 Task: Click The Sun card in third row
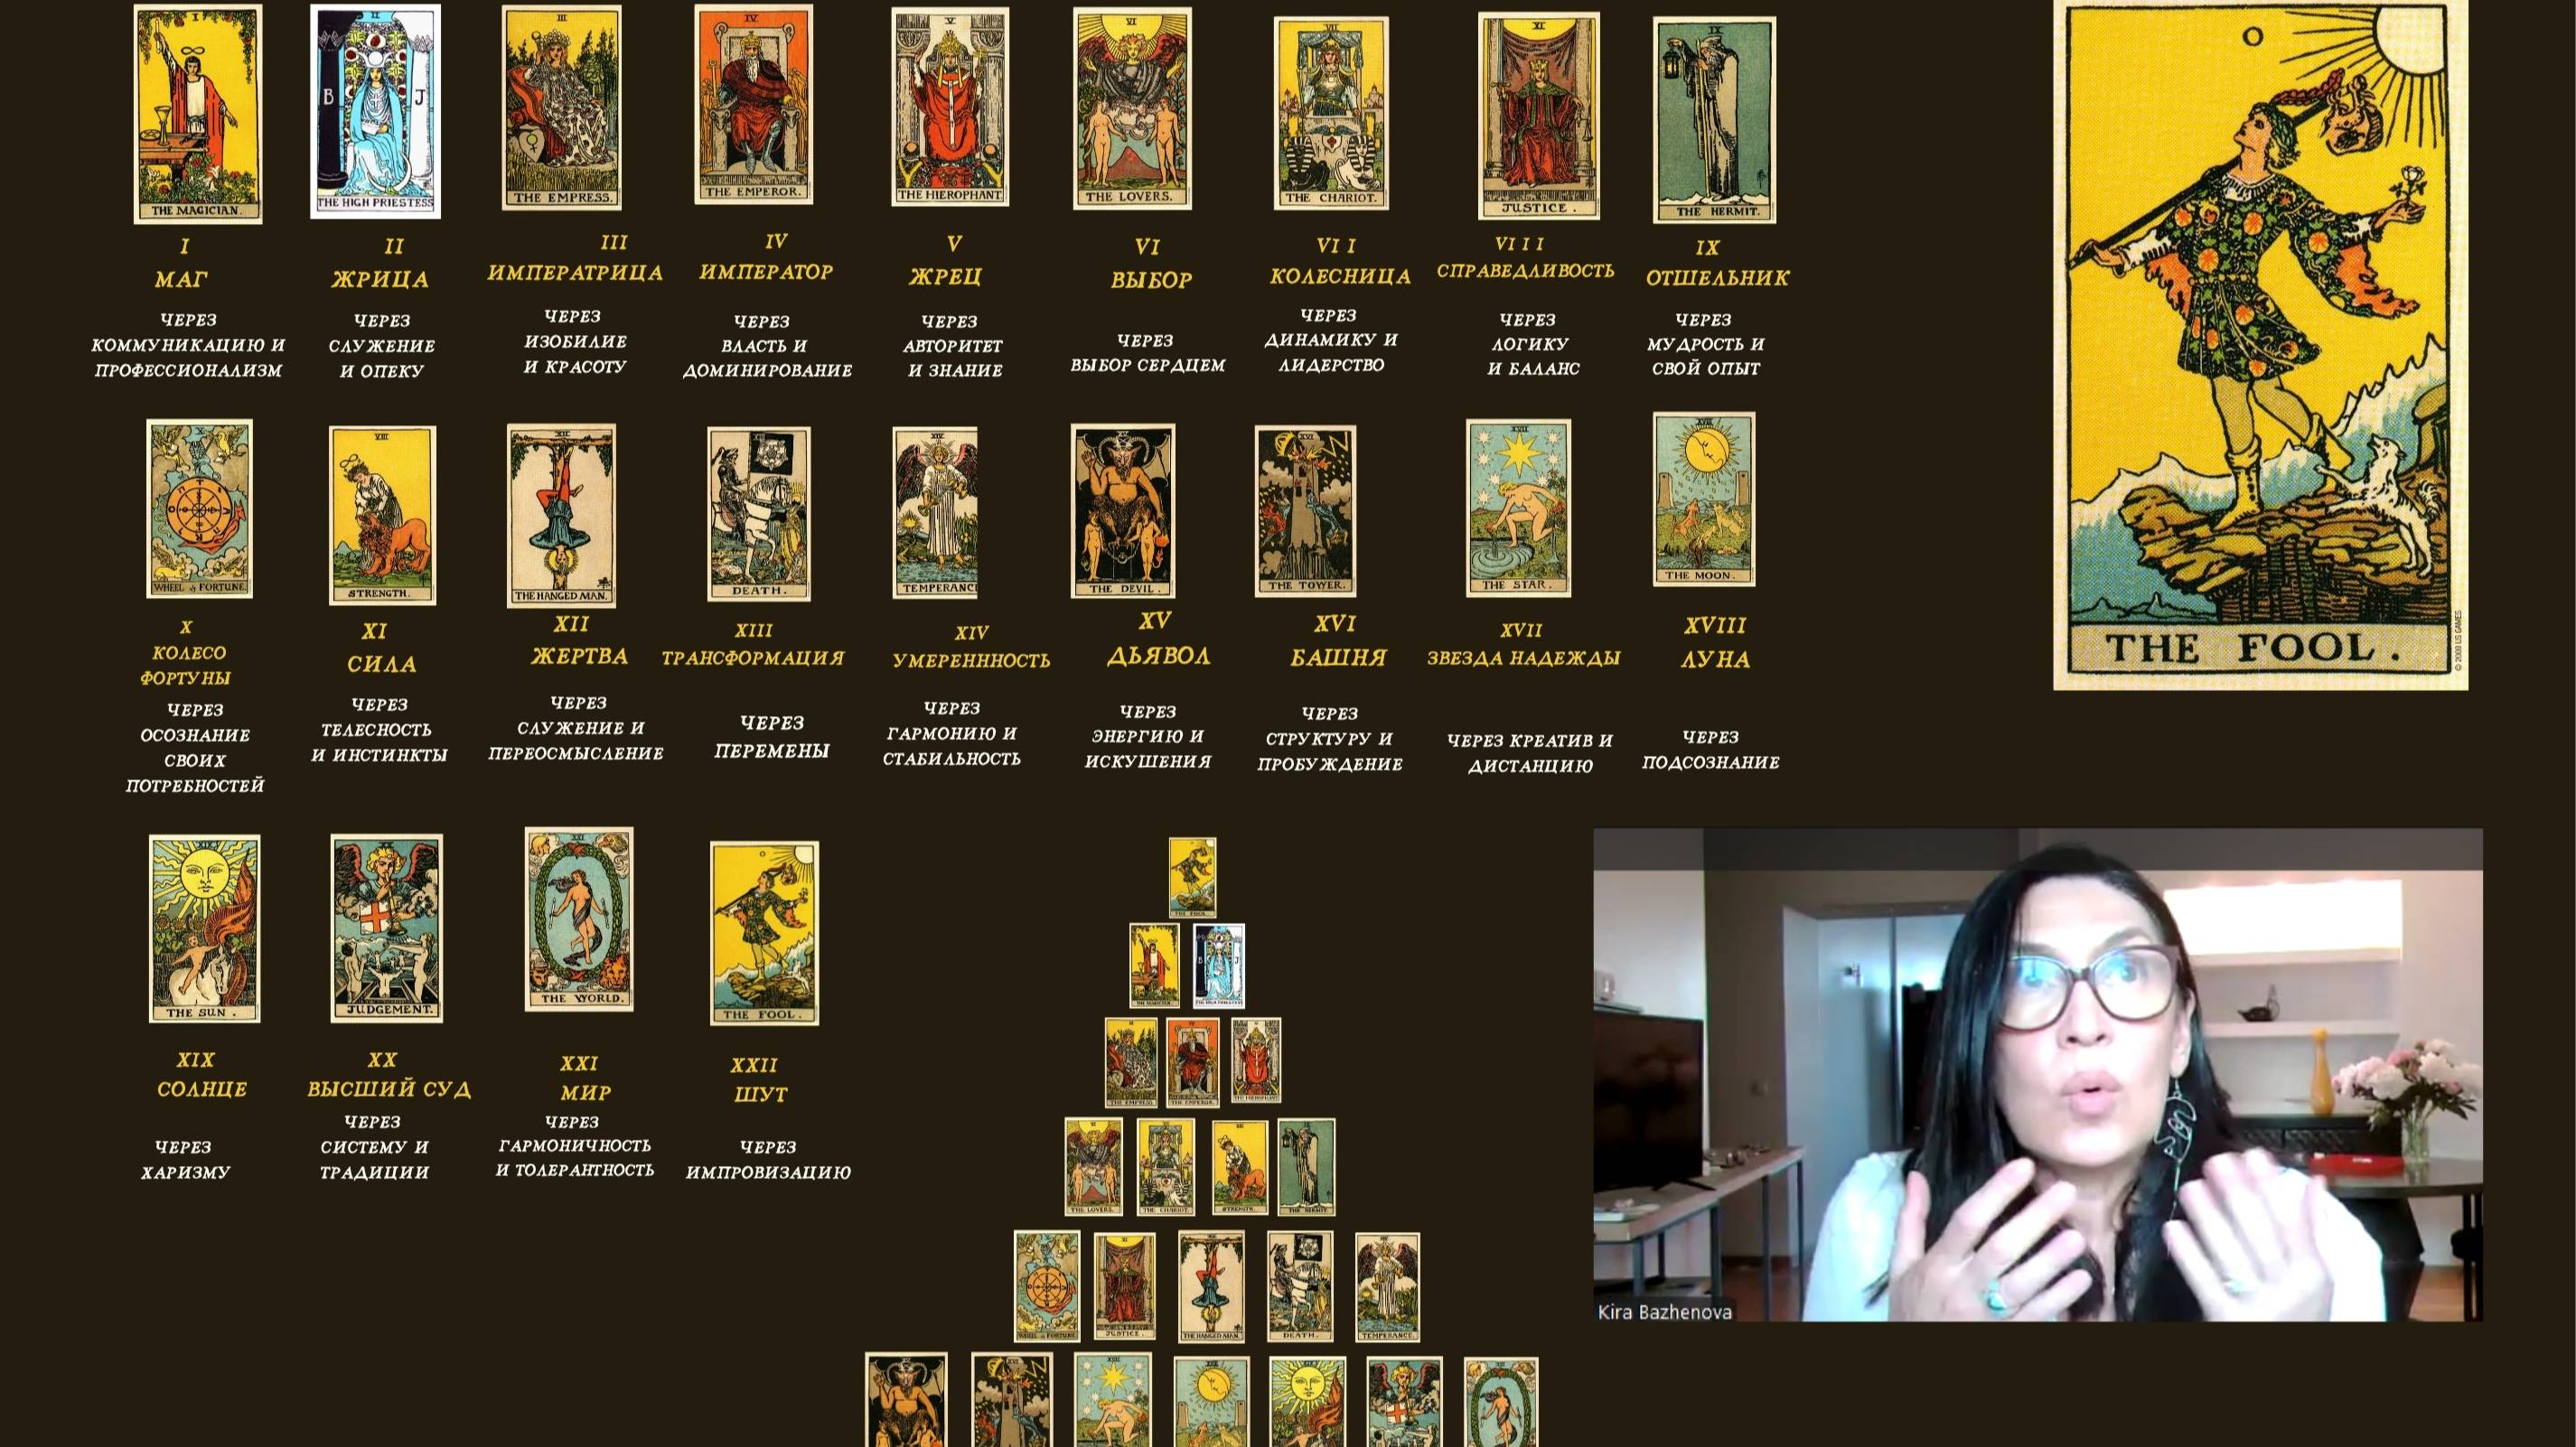point(204,929)
